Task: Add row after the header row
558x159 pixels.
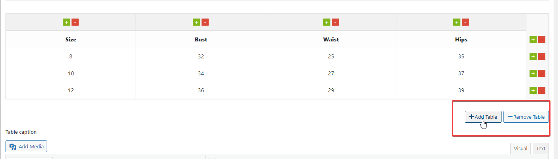Action: [533, 39]
